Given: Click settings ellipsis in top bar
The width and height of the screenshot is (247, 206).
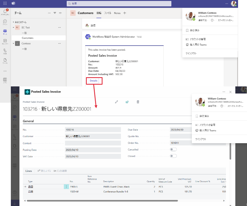Looking at the screenshot, I should coord(227,4).
